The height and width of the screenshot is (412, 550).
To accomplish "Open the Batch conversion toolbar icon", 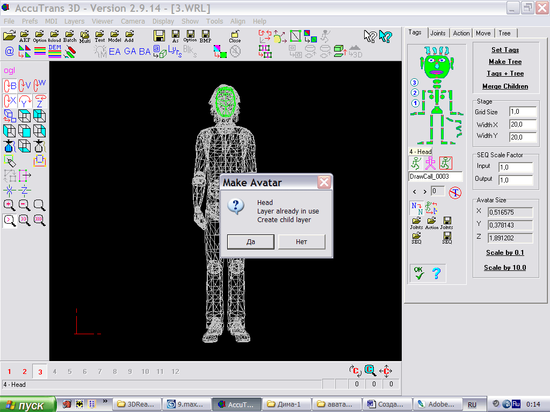I will click(70, 36).
